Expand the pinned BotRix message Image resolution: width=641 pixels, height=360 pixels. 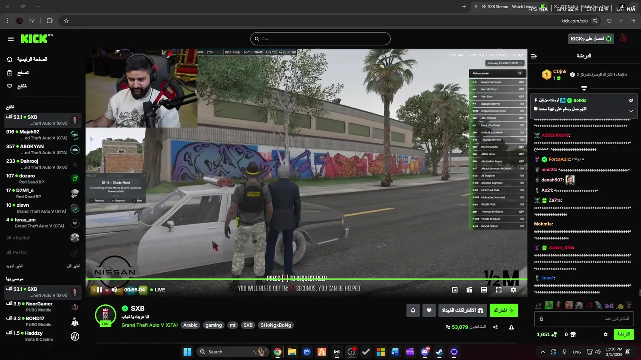[x=631, y=111]
